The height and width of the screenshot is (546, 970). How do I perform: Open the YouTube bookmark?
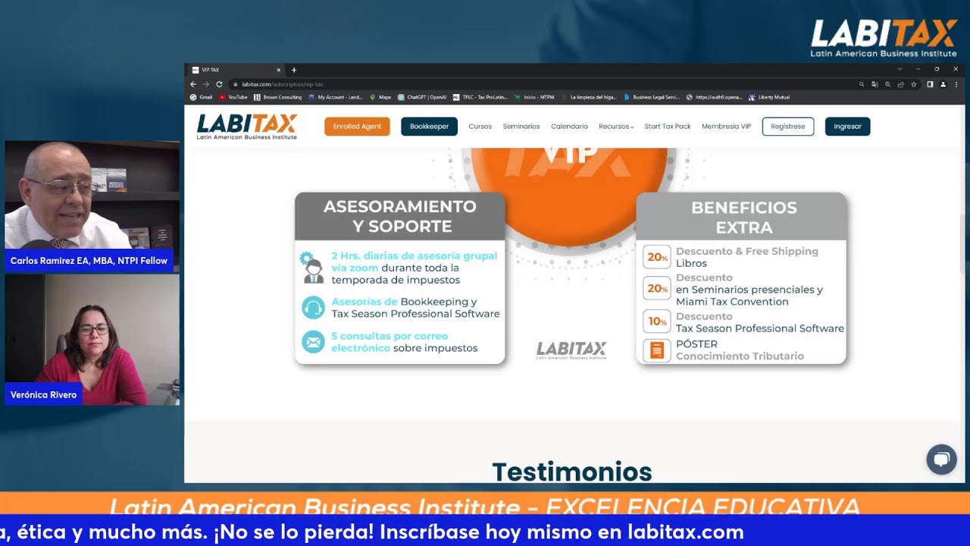[233, 97]
